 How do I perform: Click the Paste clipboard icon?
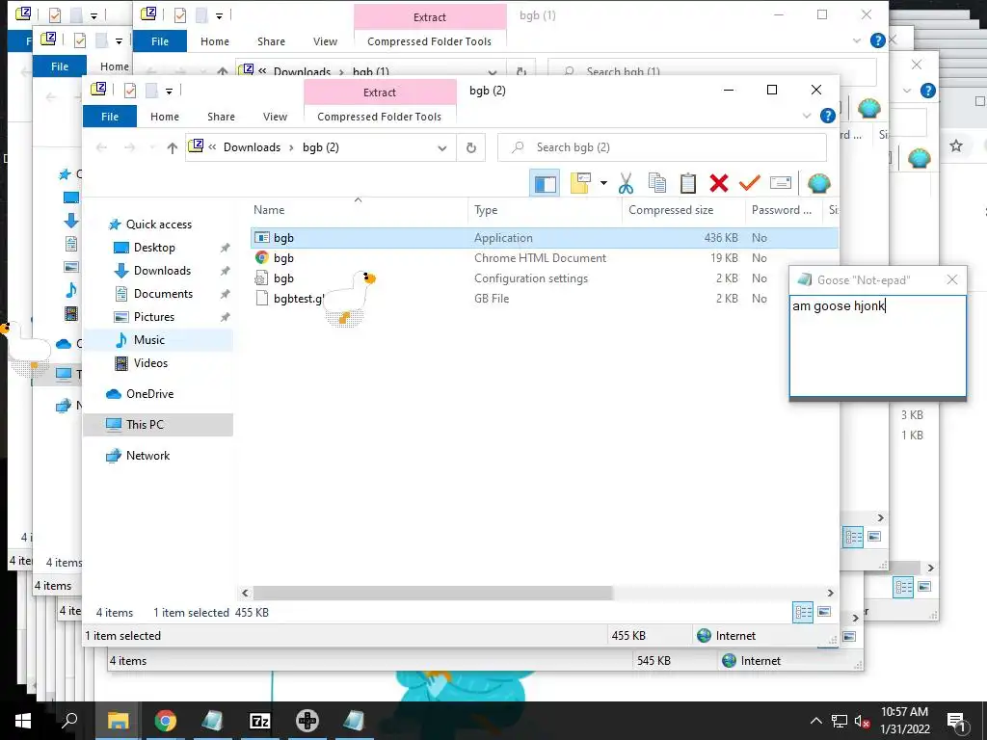click(688, 183)
